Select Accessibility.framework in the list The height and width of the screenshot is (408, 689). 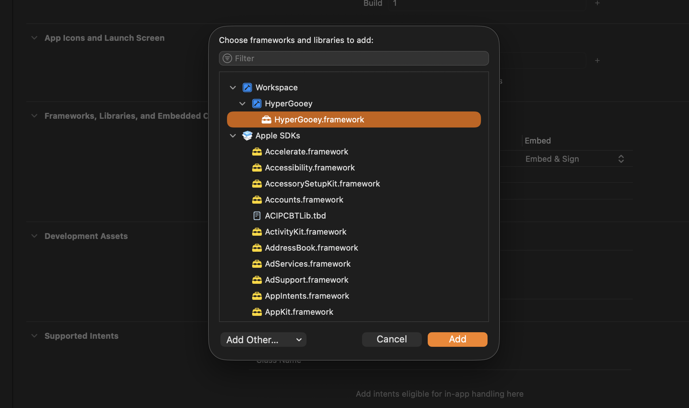coord(354,168)
